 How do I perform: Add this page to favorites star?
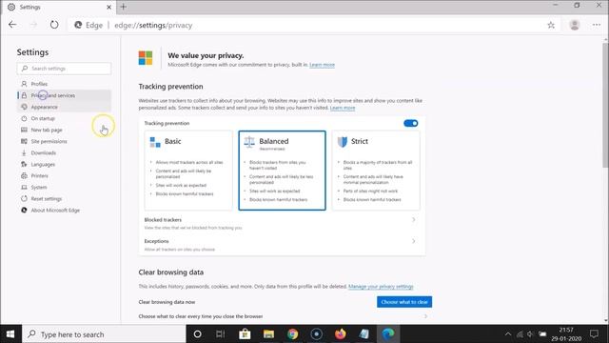tap(551, 26)
